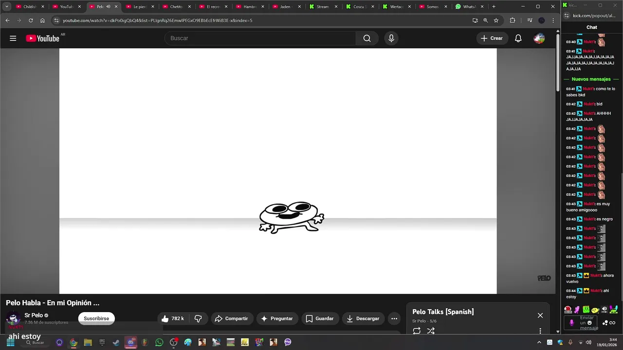This screenshot has height=350, width=623.
Task: Like the video showing 782 k
Action: 173,318
